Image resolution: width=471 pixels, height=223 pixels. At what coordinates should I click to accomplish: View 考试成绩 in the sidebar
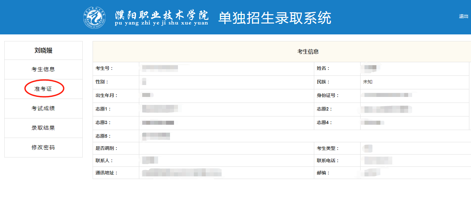click(43, 109)
